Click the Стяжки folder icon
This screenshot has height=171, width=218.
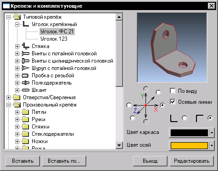(26, 127)
